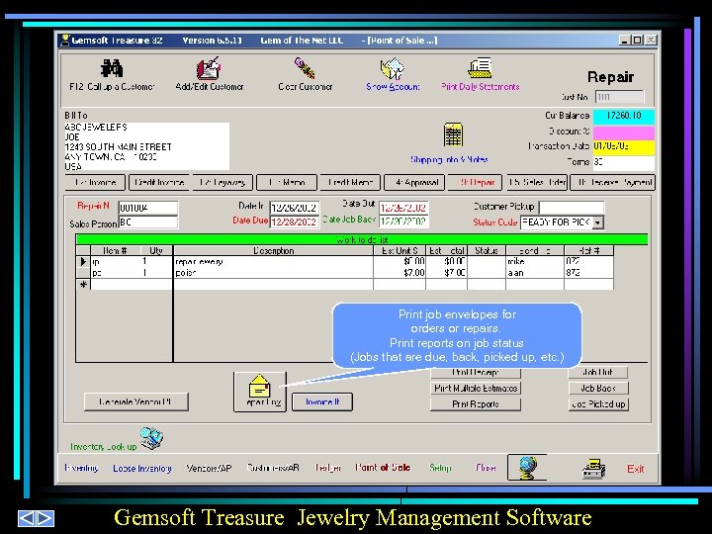The height and width of the screenshot is (534, 712).
Task: Switch to the Sales Order tab
Action: pyautogui.click(x=537, y=183)
